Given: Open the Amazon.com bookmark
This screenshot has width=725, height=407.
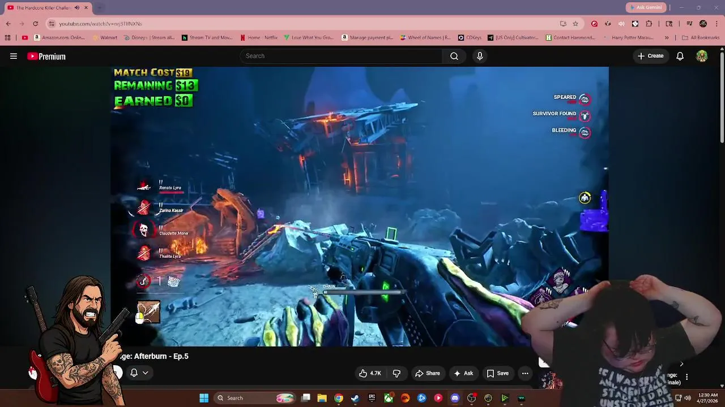Looking at the screenshot, I should pyautogui.click(x=59, y=38).
